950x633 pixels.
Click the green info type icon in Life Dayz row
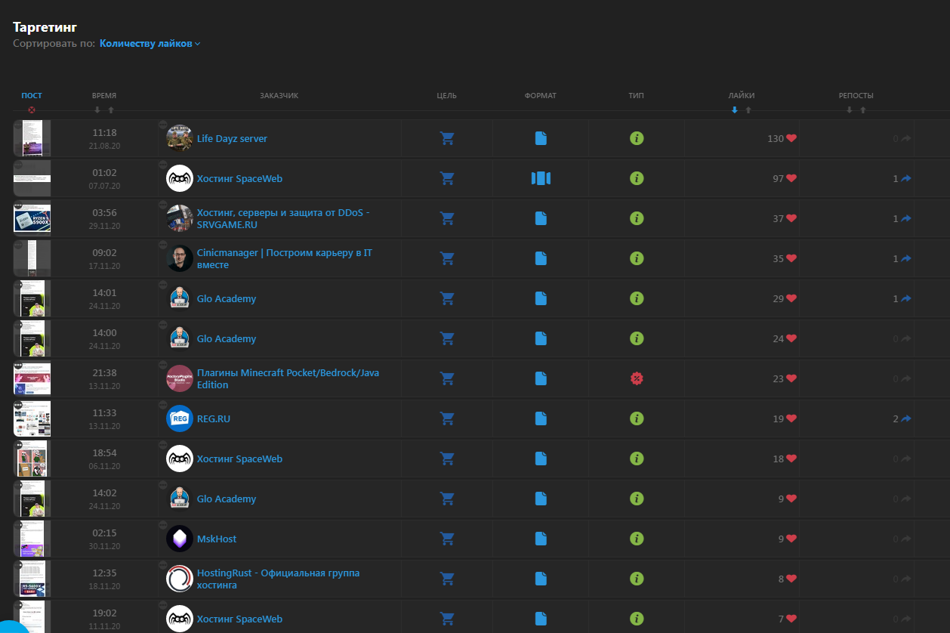[637, 138]
